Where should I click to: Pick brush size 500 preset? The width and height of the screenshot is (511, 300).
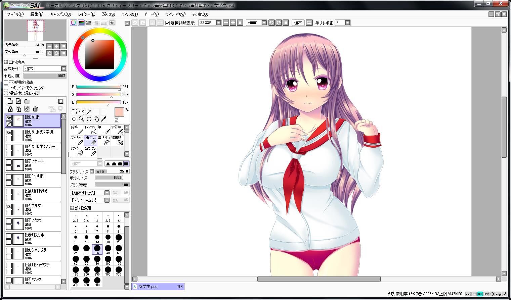[x=97, y=282]
